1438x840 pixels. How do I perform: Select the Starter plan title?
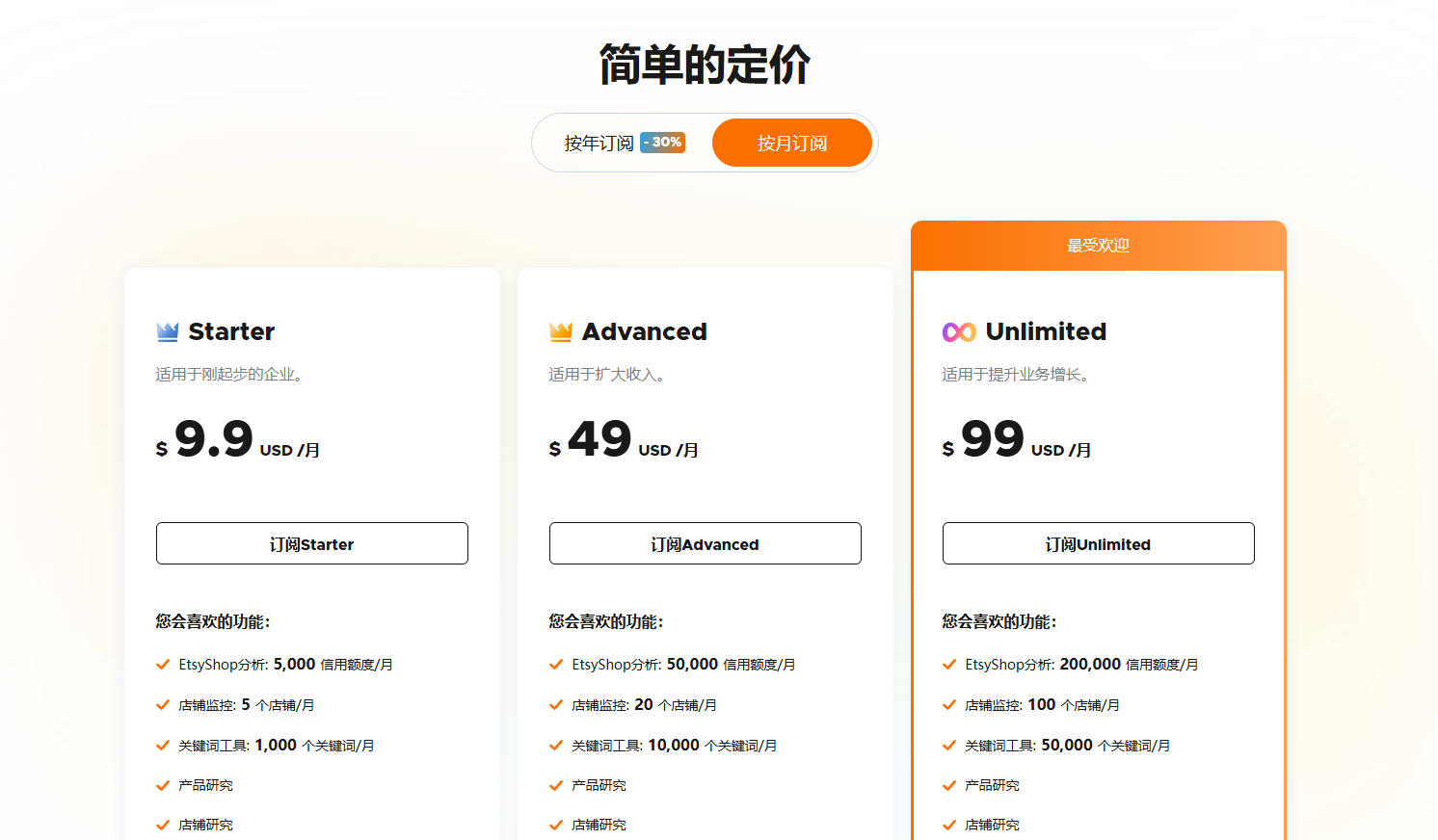(x=231, y=332)
